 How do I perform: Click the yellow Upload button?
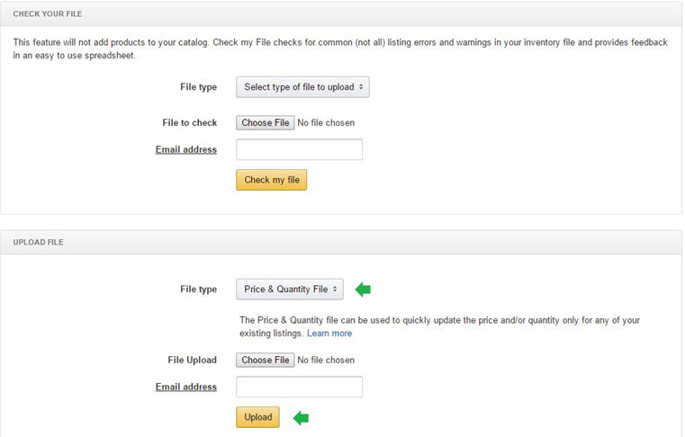point(257,417)
